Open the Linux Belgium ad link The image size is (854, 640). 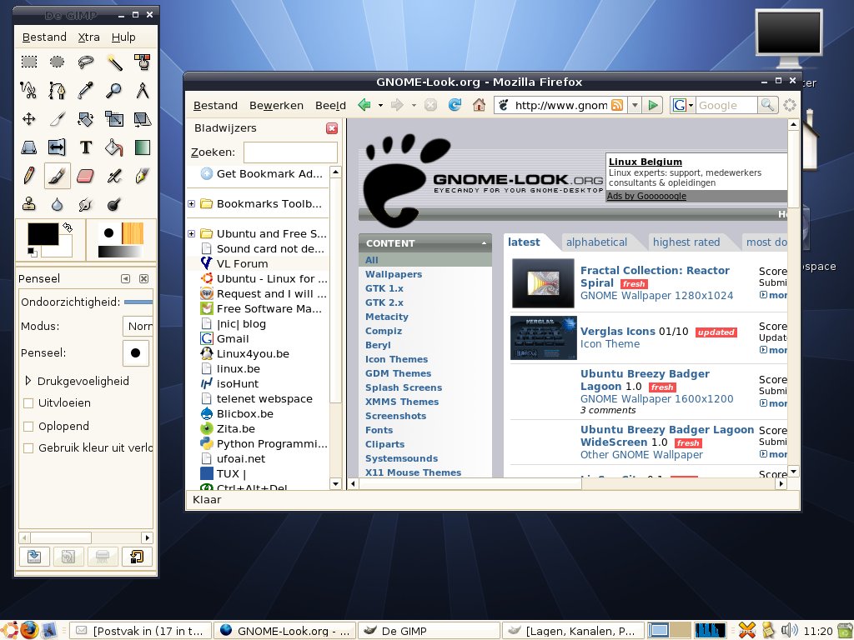point(646,162)
